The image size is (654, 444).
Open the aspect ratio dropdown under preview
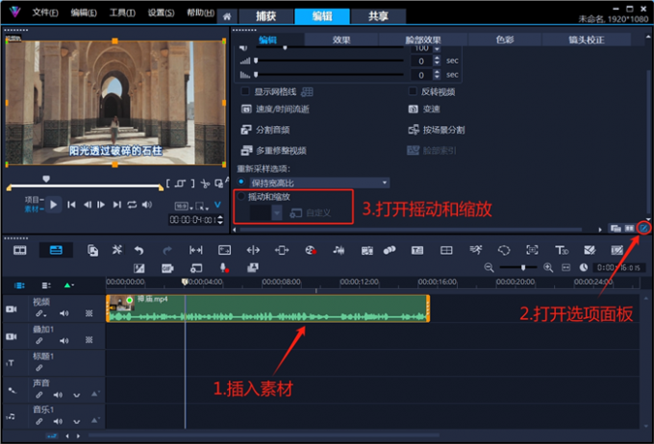tap(183, 206)
